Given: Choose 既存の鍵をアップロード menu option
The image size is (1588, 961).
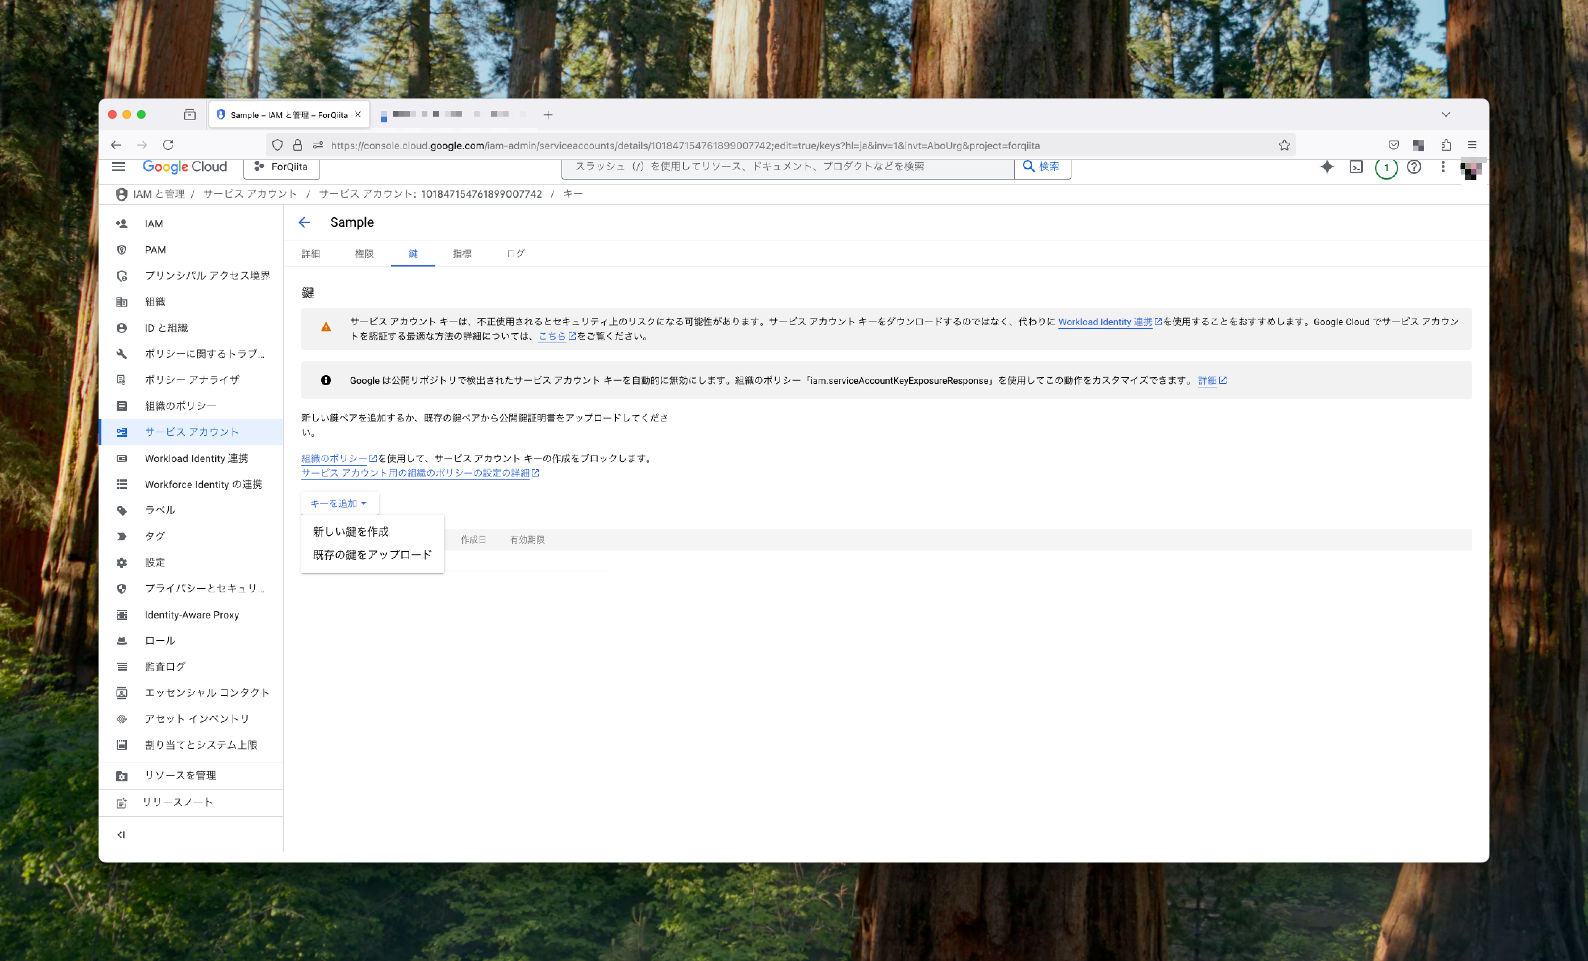Looking at the screenshot, I should [372, 555].
